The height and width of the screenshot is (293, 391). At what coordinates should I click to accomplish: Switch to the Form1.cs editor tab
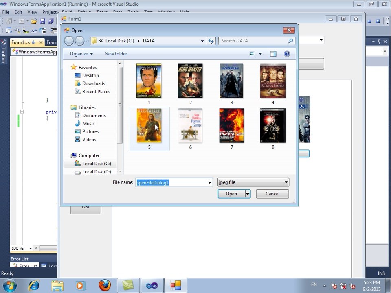[21, 42]
